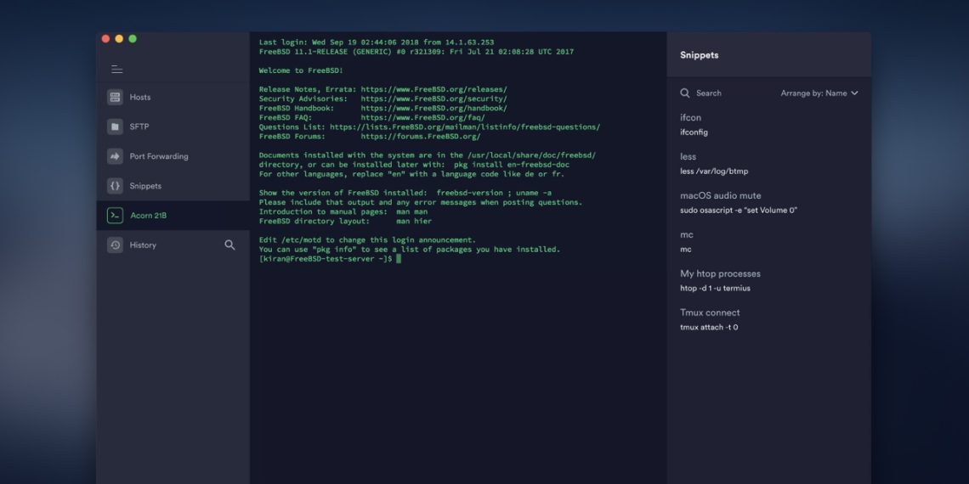This screenshot has height=484, width=969.
Task: Click the Snippets curly braces icon
Action: pos(115,186)
